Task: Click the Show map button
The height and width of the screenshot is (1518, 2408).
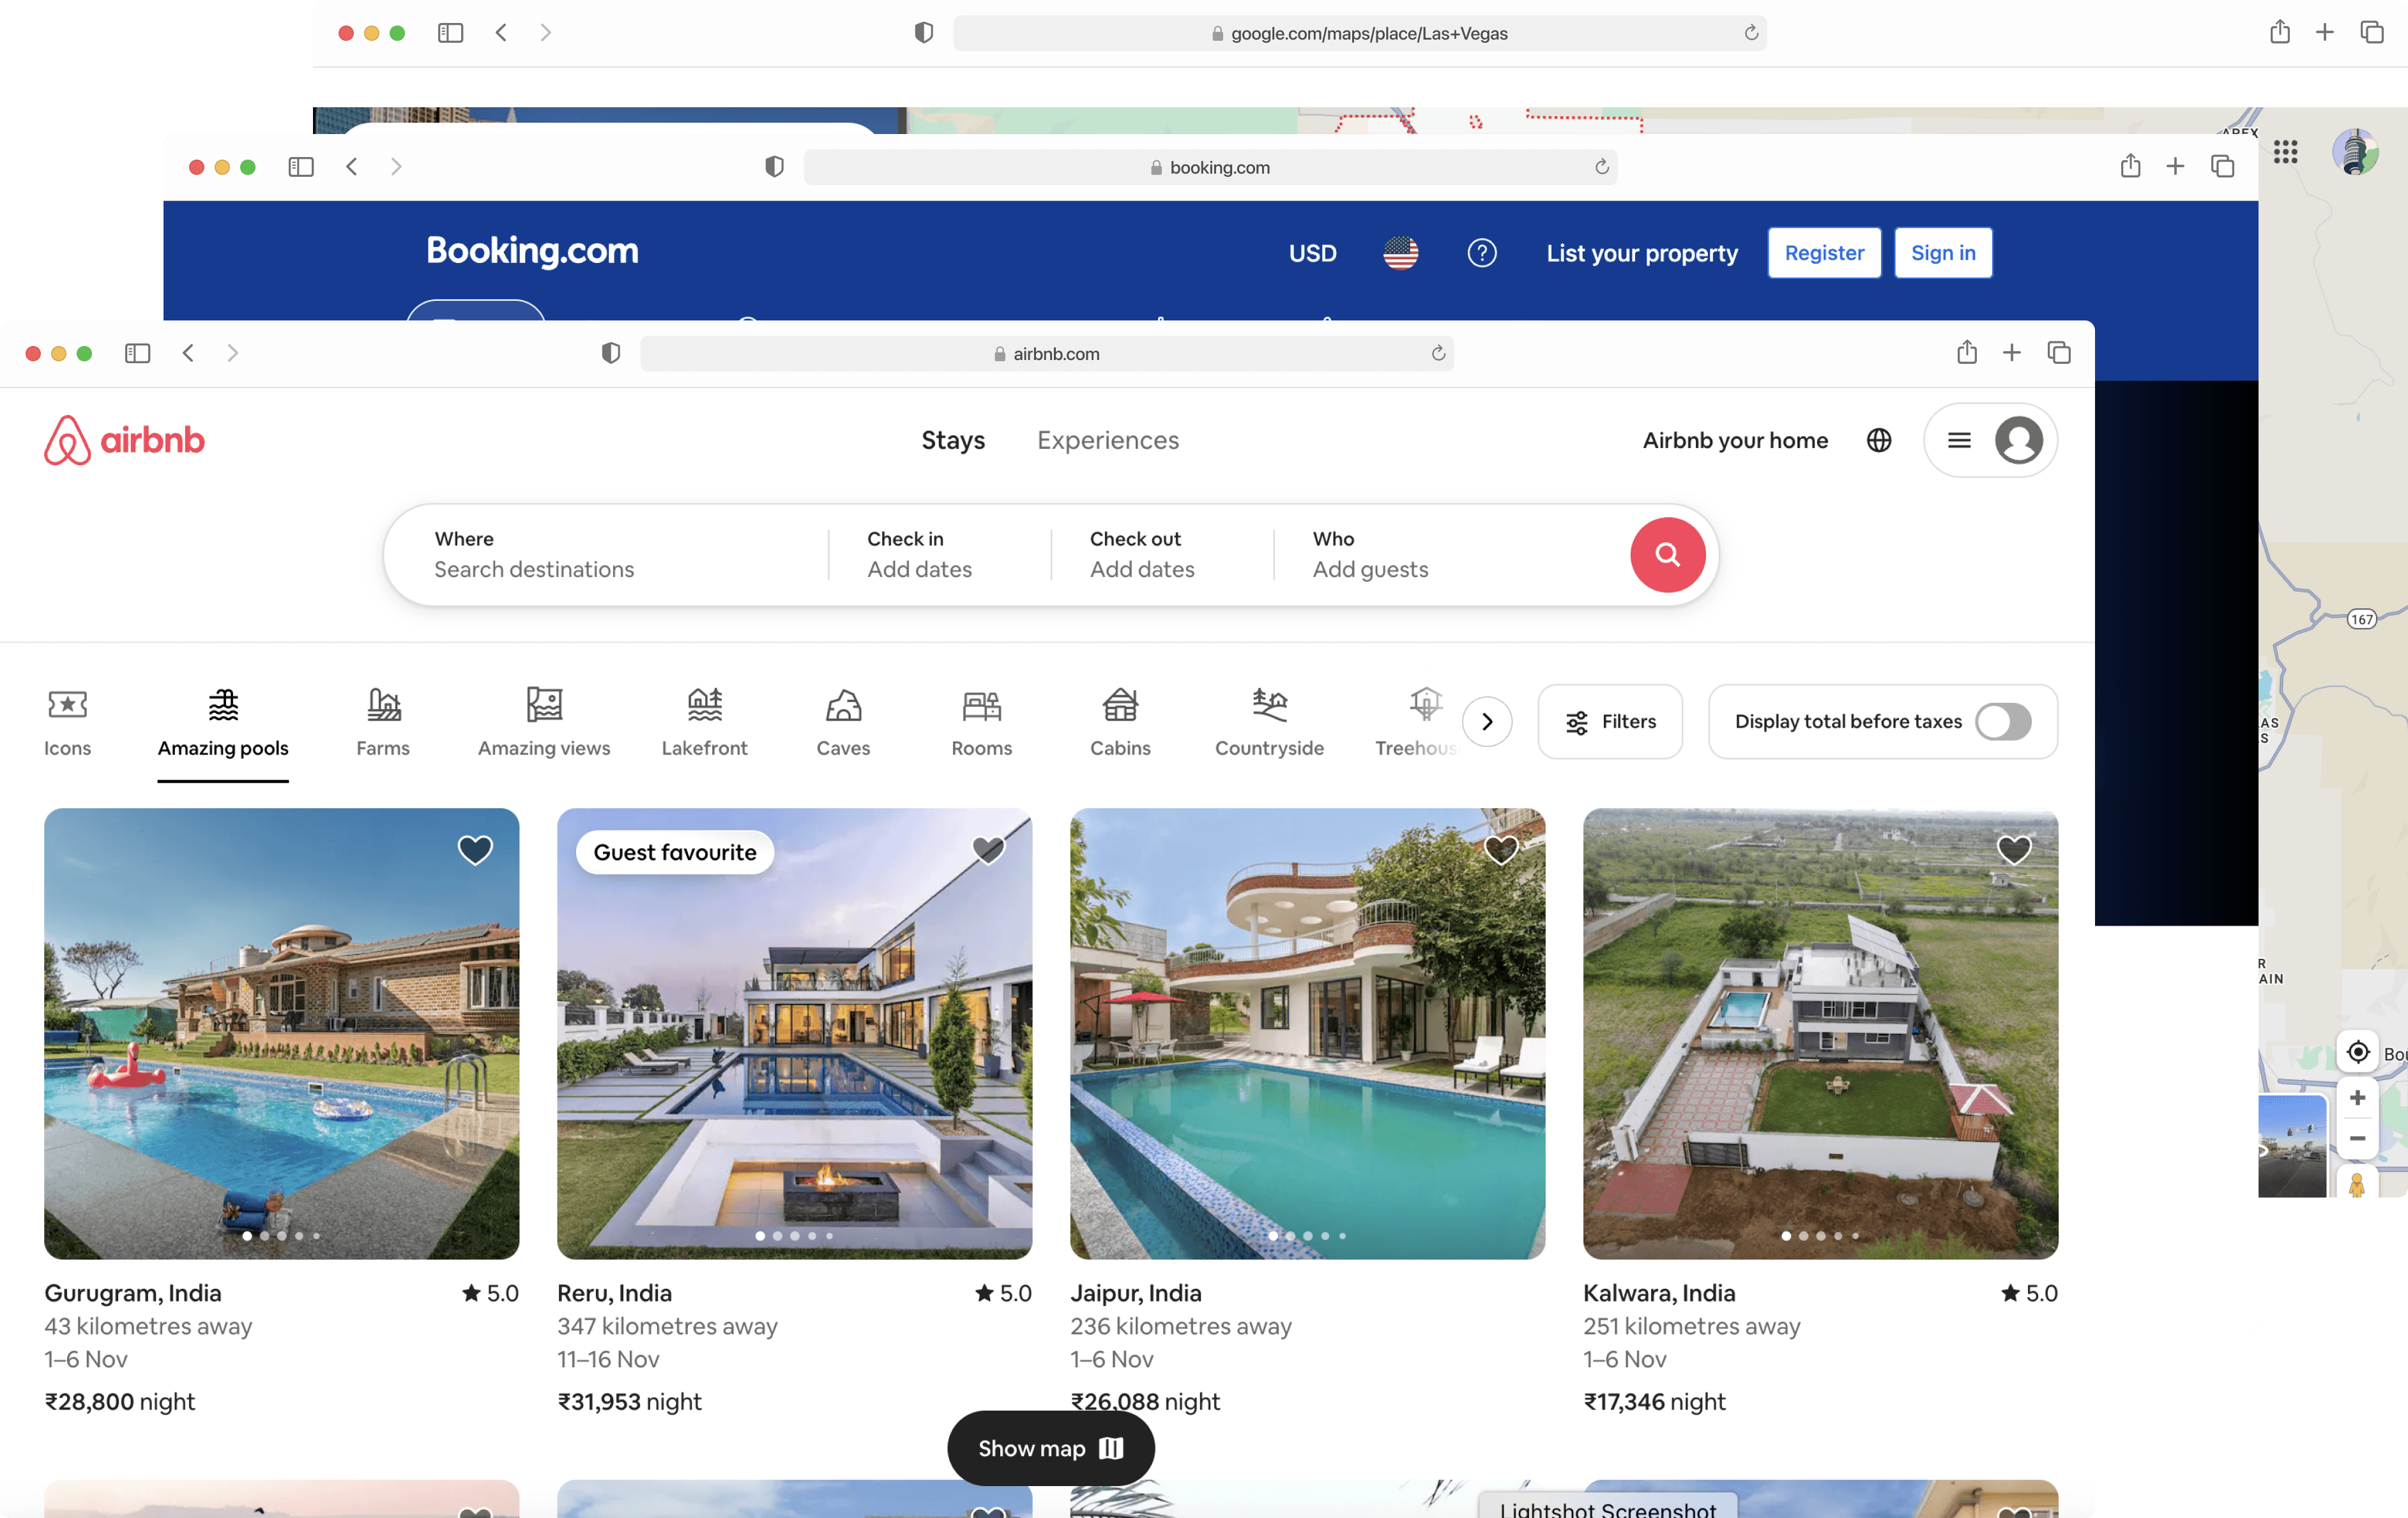Action: (1050, 1447)
